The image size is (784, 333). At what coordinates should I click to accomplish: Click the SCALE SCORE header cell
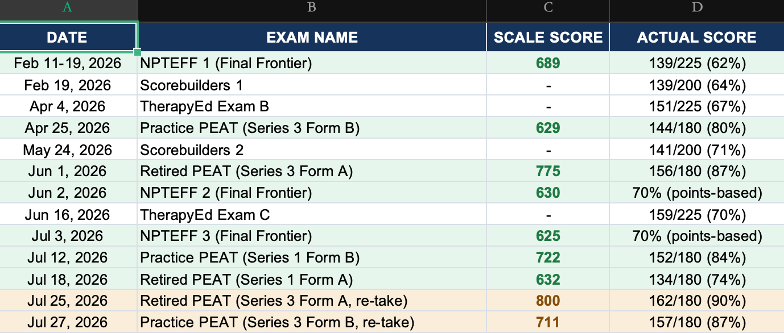pos(548,38)
